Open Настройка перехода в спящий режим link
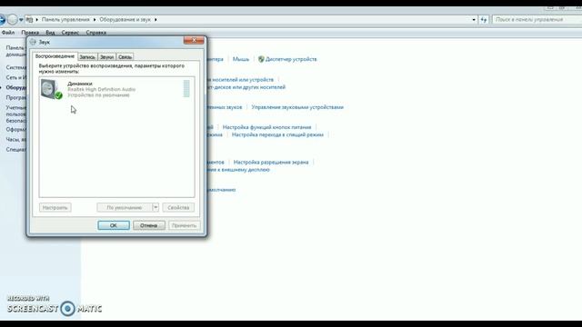This screenshot has width=582, height=327. pos(277,134)
